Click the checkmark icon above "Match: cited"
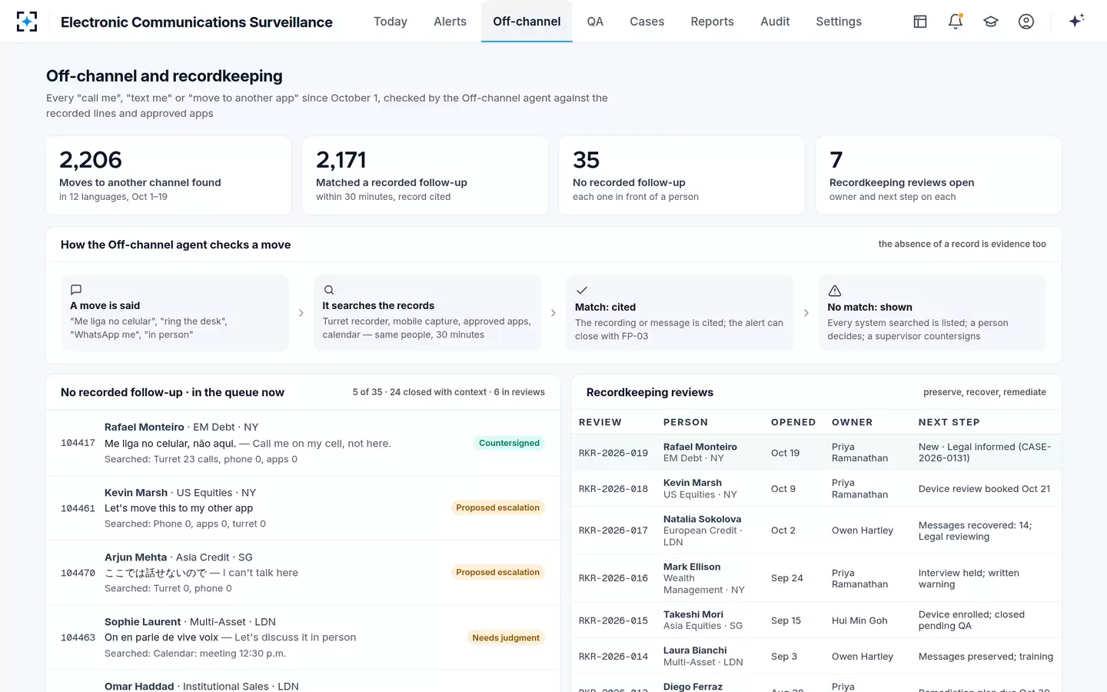 point(582,291)
